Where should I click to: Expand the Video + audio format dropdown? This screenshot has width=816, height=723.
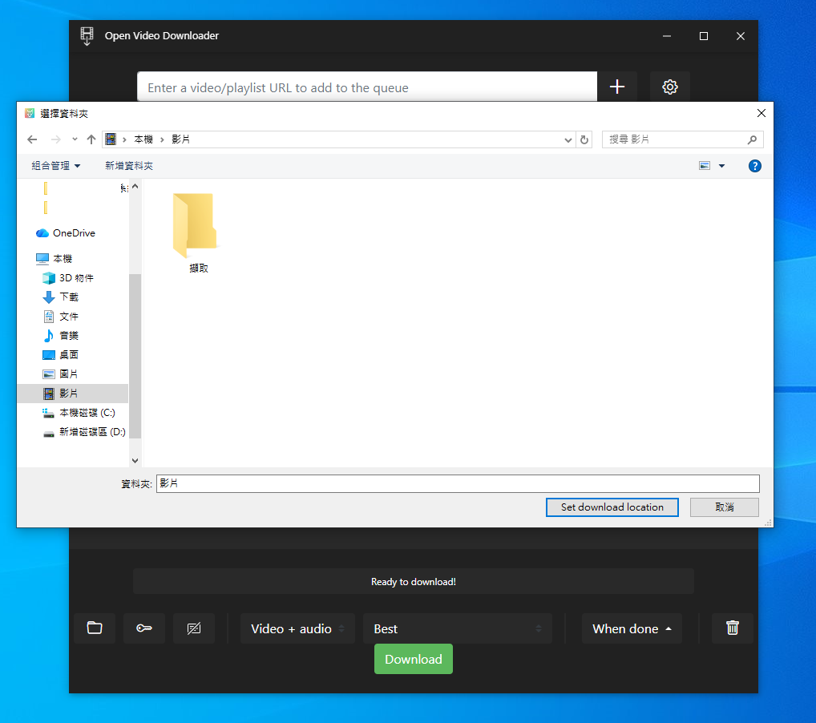click(x=297, y=628)
